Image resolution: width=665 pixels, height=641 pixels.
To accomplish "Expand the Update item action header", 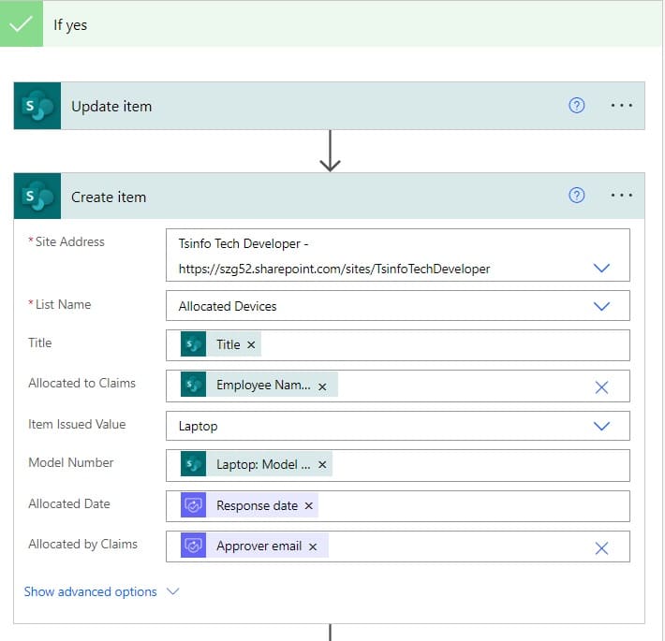I will (329, 106).
